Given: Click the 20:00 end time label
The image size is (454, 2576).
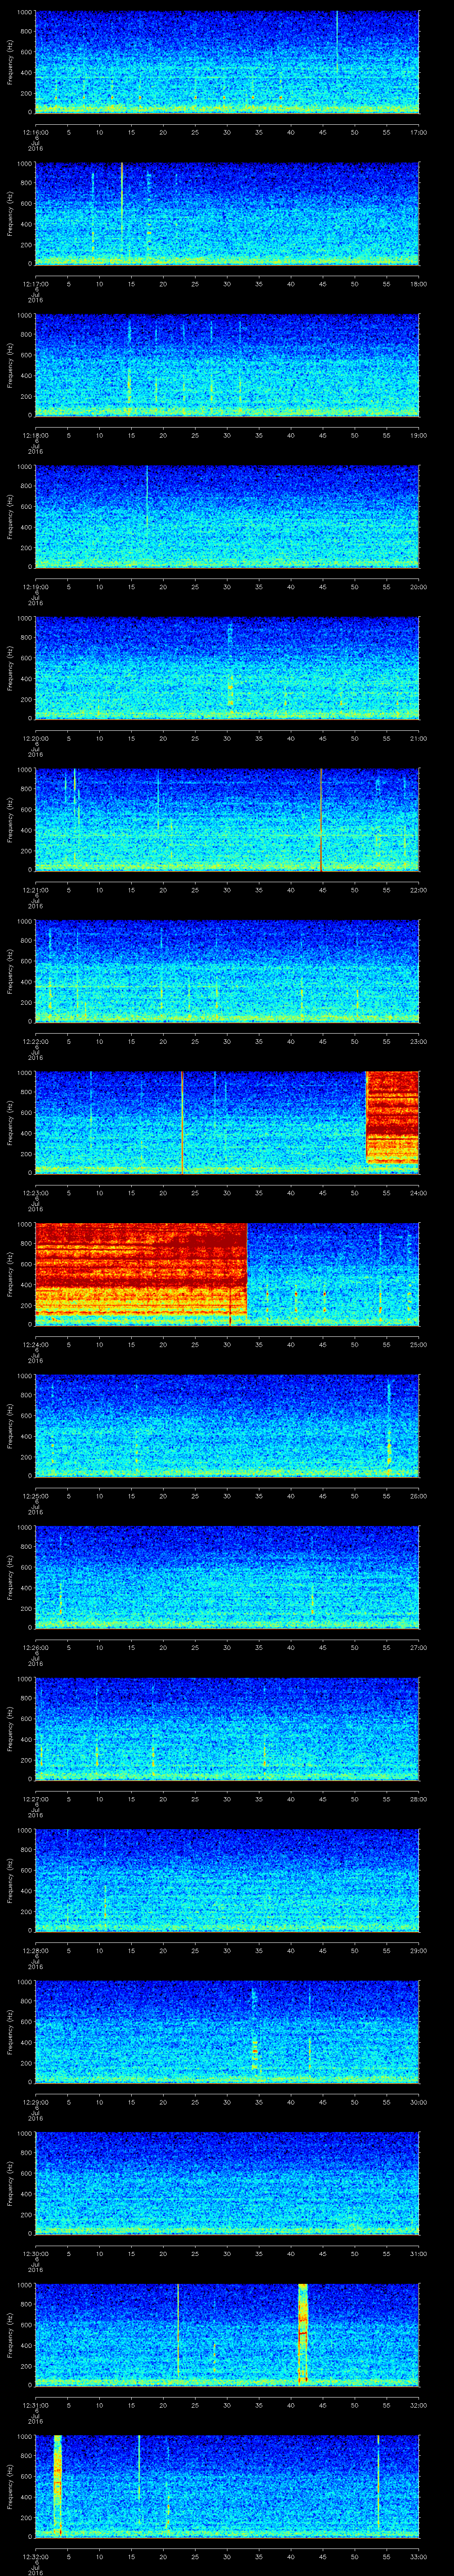Looking at the screenshot, I should (x=418, y=586).
